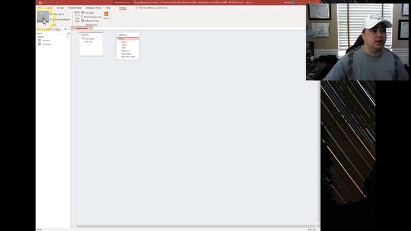
Task: Open the External Data ribbon tab
Action: click(74, 8)
